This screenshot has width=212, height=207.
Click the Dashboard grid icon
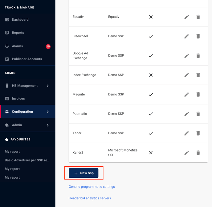click(7, 20)
